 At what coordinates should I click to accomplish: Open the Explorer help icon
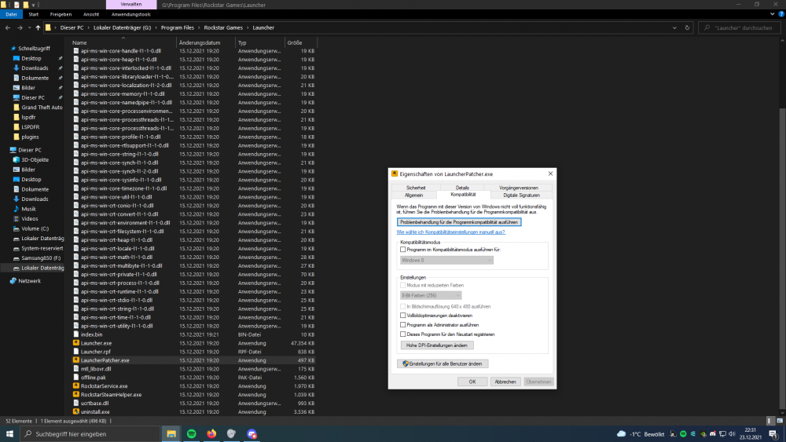click(x=781, y=14)
